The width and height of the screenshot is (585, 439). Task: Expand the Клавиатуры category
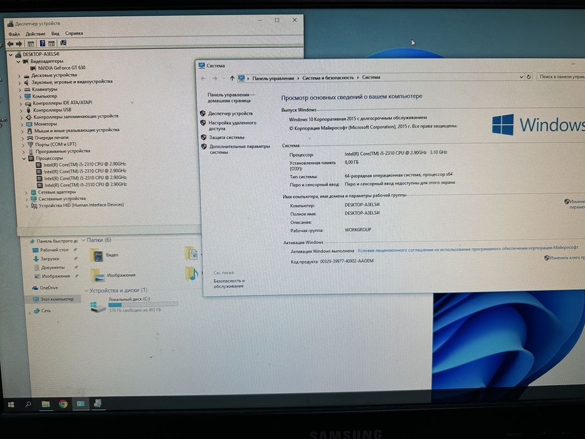[x=20, y=90]
